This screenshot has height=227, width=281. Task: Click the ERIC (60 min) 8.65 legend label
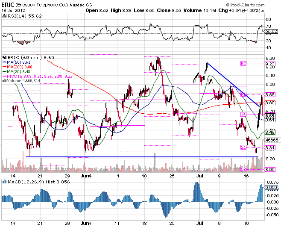coord(31,57)
